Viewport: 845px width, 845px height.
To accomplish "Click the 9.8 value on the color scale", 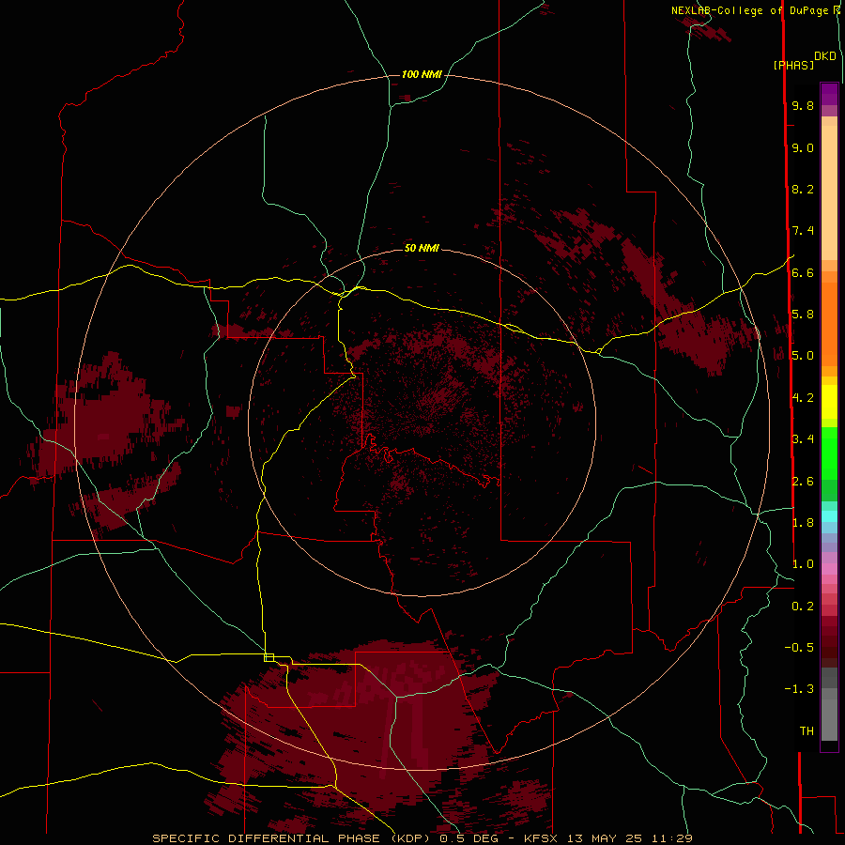I will (803, 105).
